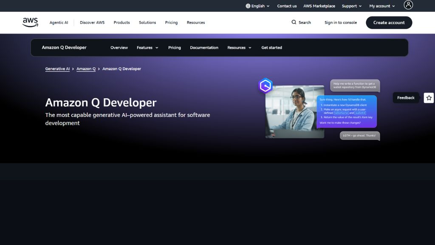Open the Documentation tab
This screenshot has width=435, height=245.
tap(204, 48)
